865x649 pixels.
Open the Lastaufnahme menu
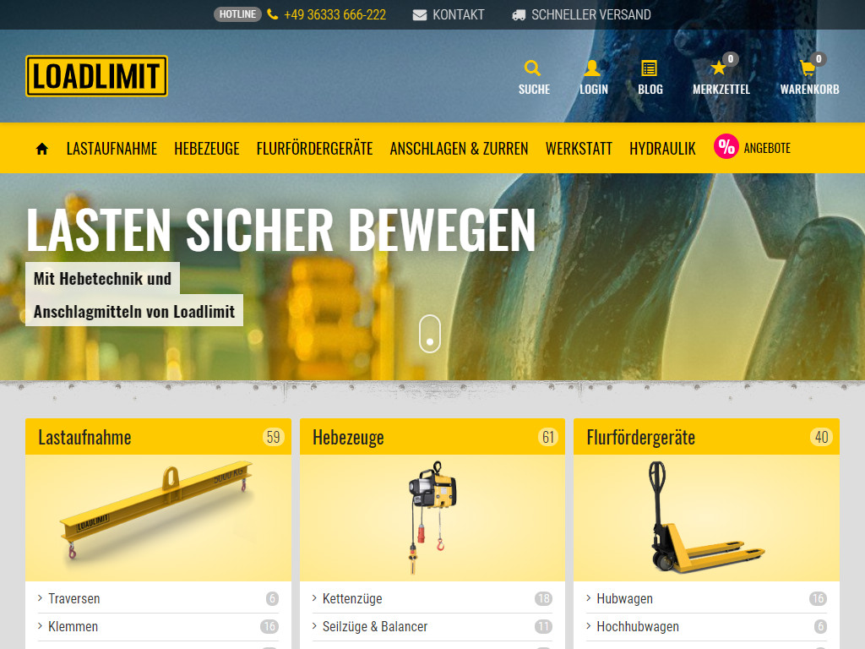click(112, 149)
